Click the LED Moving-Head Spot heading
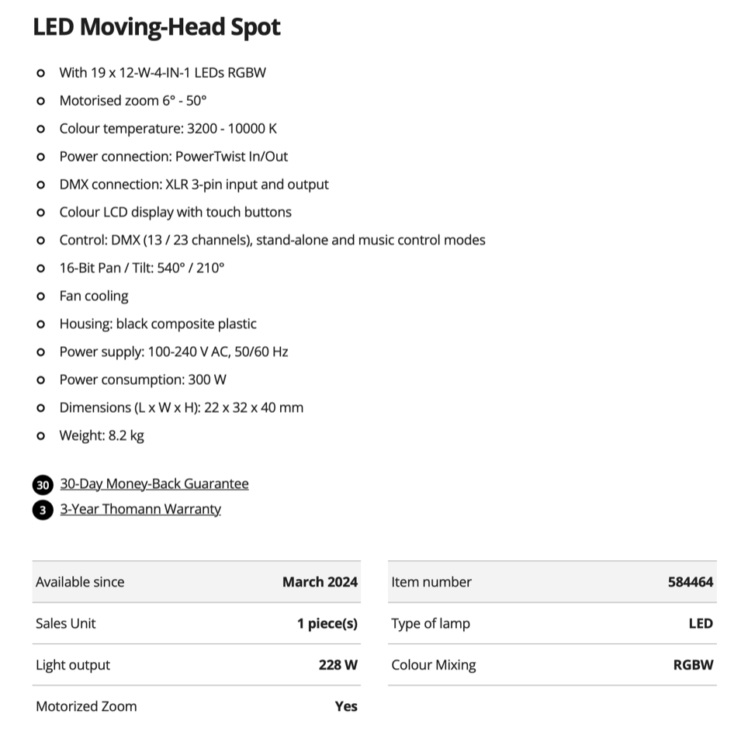Screen dimensions: 748x745 [x=157, y=27]
